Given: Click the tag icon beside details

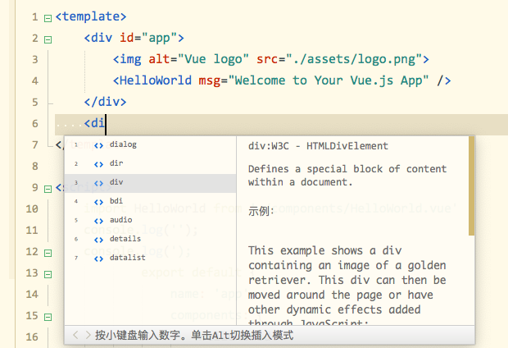Looking at the screenshot, I should (x=98, y=239).
